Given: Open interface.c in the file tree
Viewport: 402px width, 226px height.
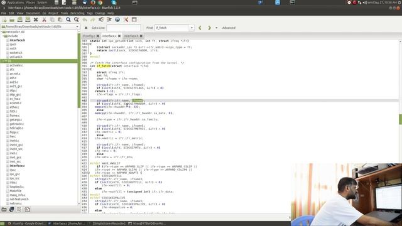Looking at the screenshot, I should click(x=17, y=166).
